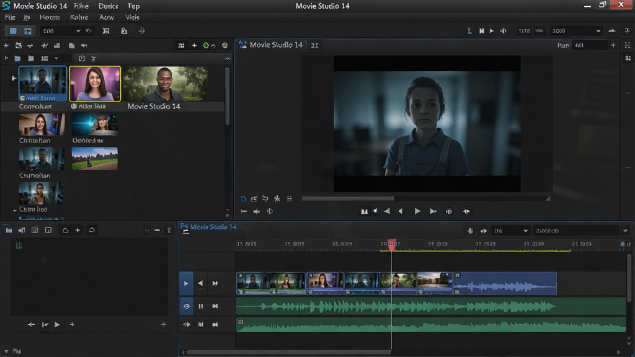Click the right-pointing arrow icon in lower-left toolbar
The width and height of the screenshot is (635, 357).
tap(78, 231)
